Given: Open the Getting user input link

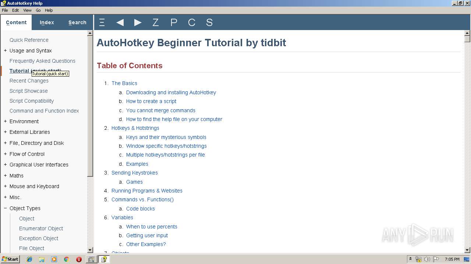Looking at the screenshot, I should (x=147, y=235).
